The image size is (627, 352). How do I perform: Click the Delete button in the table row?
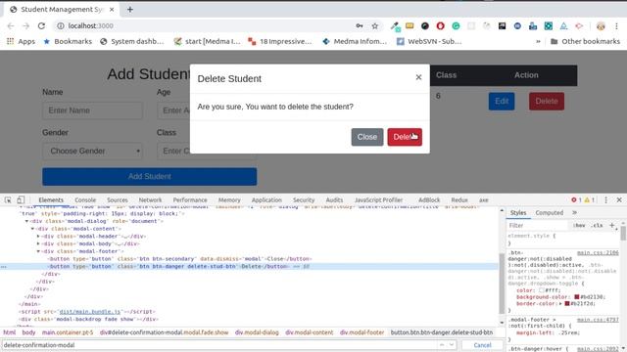point(547,101)
